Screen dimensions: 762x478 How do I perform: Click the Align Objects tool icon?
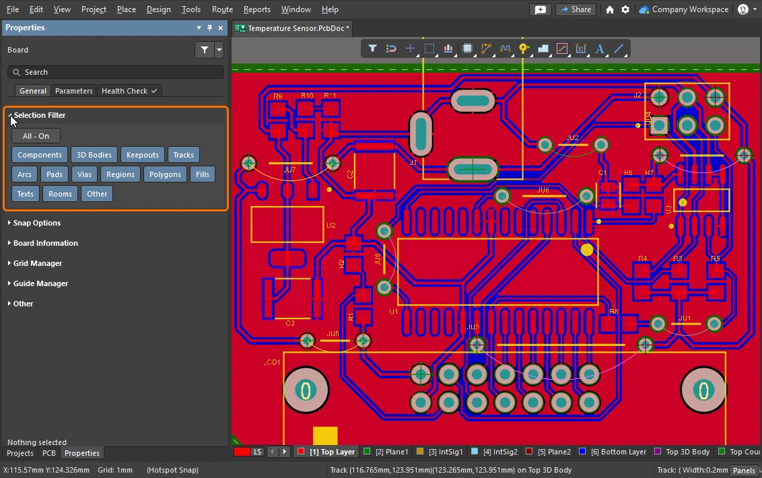click(x=448, y=48)
